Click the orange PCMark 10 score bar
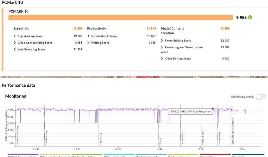 tap(120, 17)
